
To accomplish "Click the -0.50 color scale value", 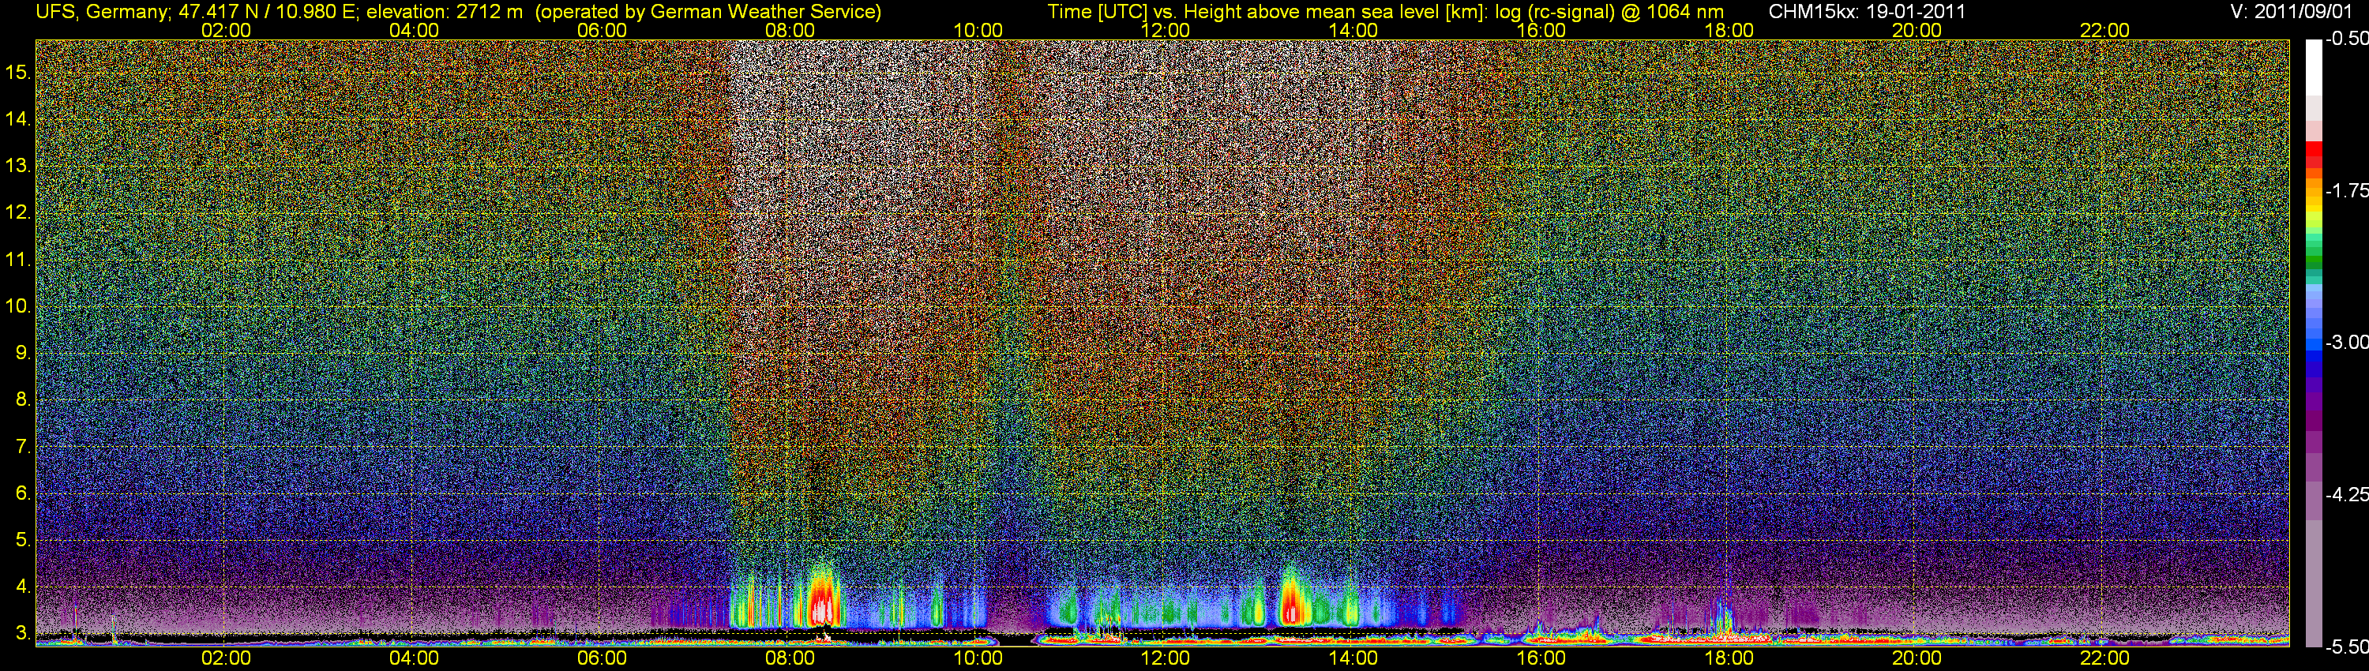I will (2346, 39).
